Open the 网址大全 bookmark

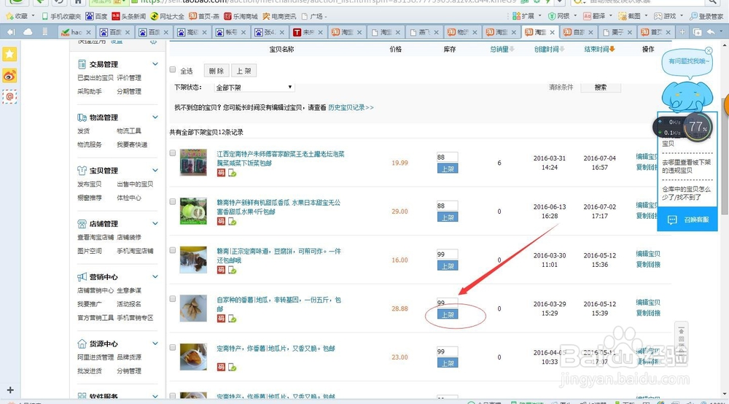[x=168, y=16]
